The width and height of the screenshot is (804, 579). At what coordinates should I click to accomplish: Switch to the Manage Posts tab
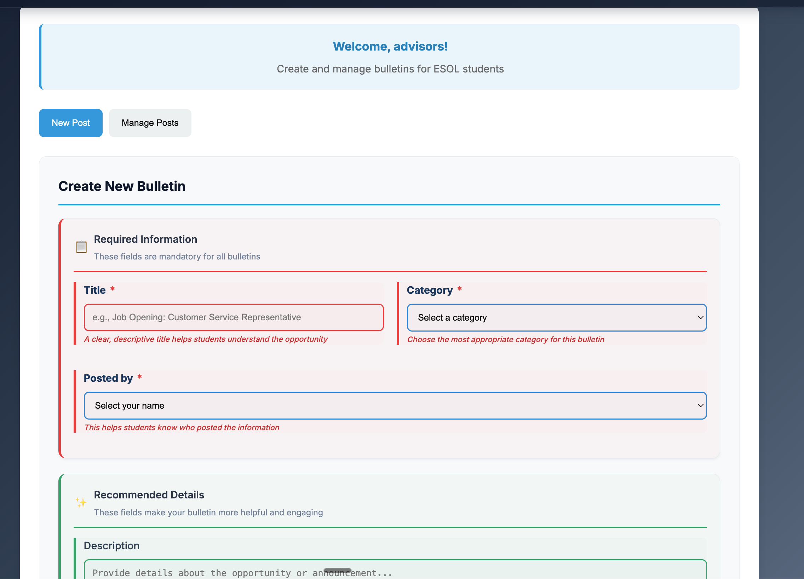point(150,123)
